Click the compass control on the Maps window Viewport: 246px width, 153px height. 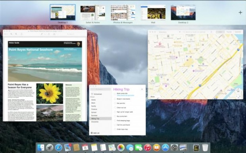pos(238,91)
